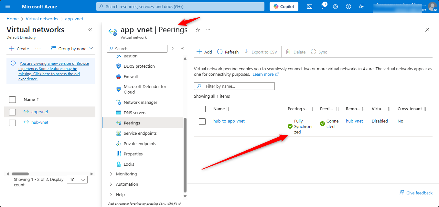Open Network manager
Screen dimensions: 439x207
tap(140, 103)
